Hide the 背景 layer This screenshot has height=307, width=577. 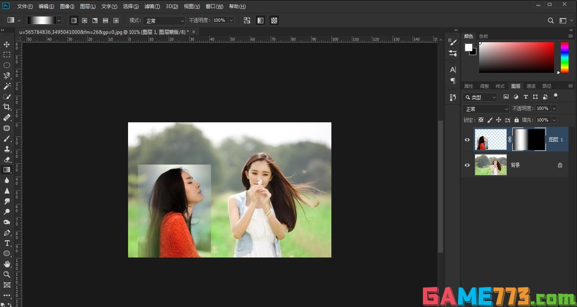pos(467,165)
